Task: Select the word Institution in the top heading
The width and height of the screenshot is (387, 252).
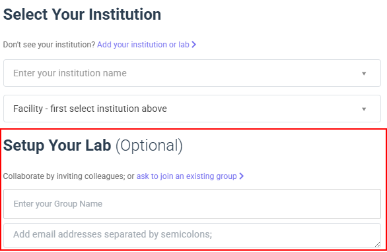Action: (125, 14)
